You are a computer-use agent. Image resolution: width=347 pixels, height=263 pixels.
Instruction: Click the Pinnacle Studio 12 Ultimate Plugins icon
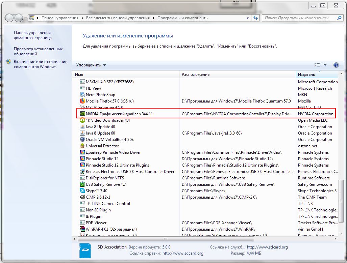[x=82, y=165]
